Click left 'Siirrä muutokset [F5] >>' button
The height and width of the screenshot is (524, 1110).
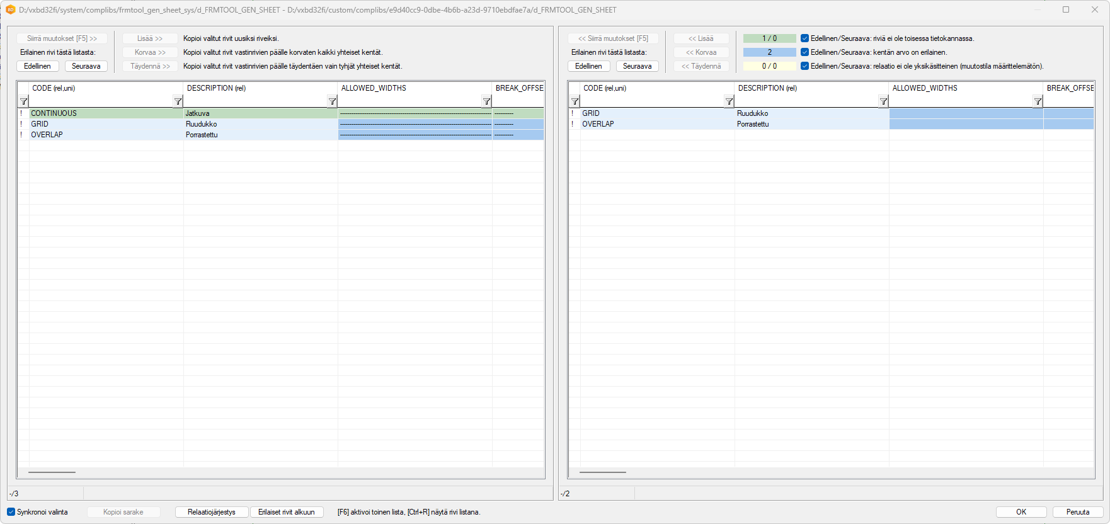point(62,38)
